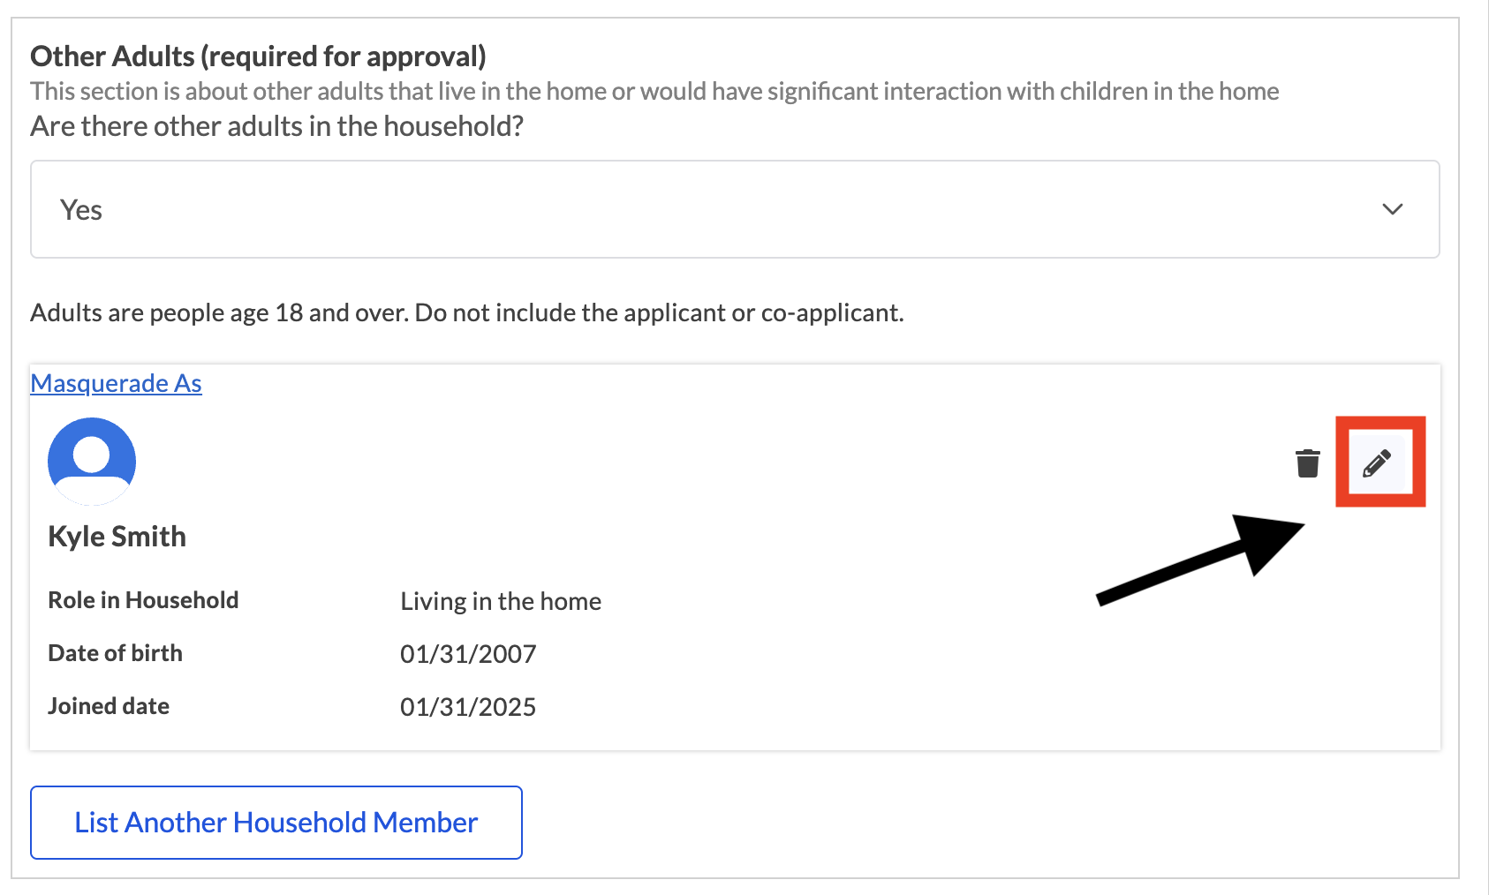The image size is (1489, 895).
Task: Delete Kyle Smith using the trash icon
Action: click(x=1307, y=463)
